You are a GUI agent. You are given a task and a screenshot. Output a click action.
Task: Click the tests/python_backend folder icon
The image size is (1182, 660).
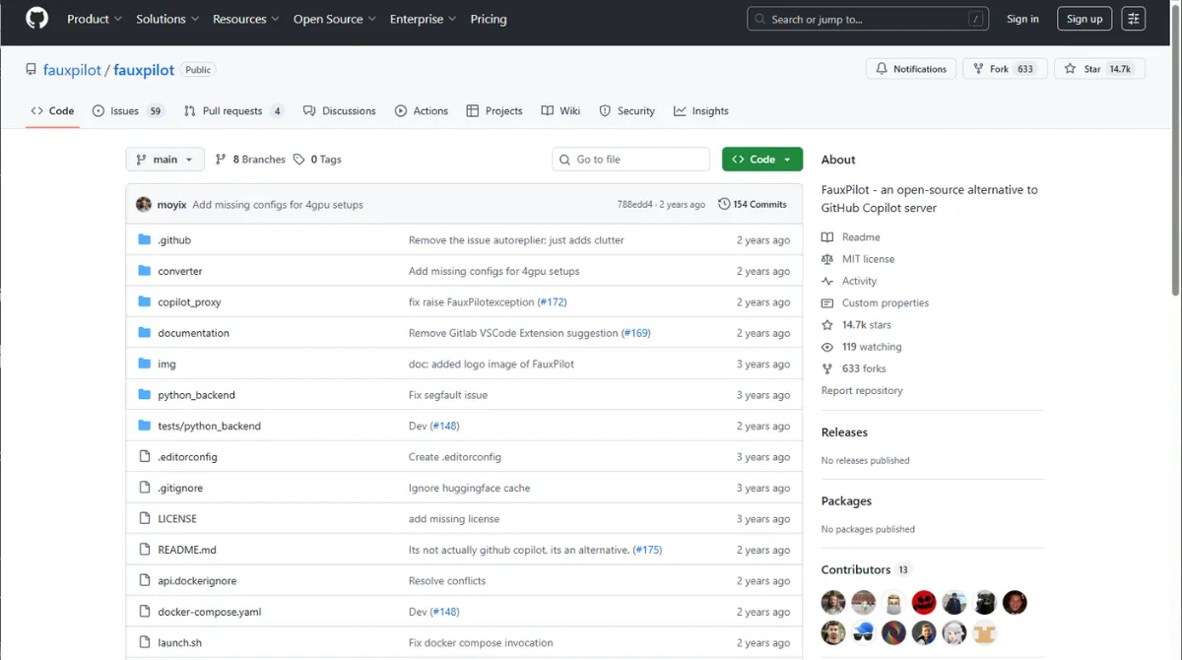144,427
